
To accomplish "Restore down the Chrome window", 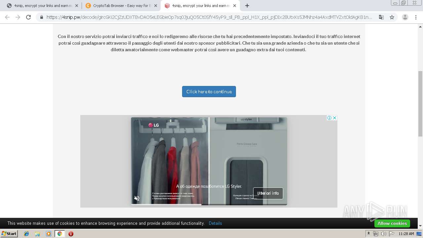I will point(404,3).
